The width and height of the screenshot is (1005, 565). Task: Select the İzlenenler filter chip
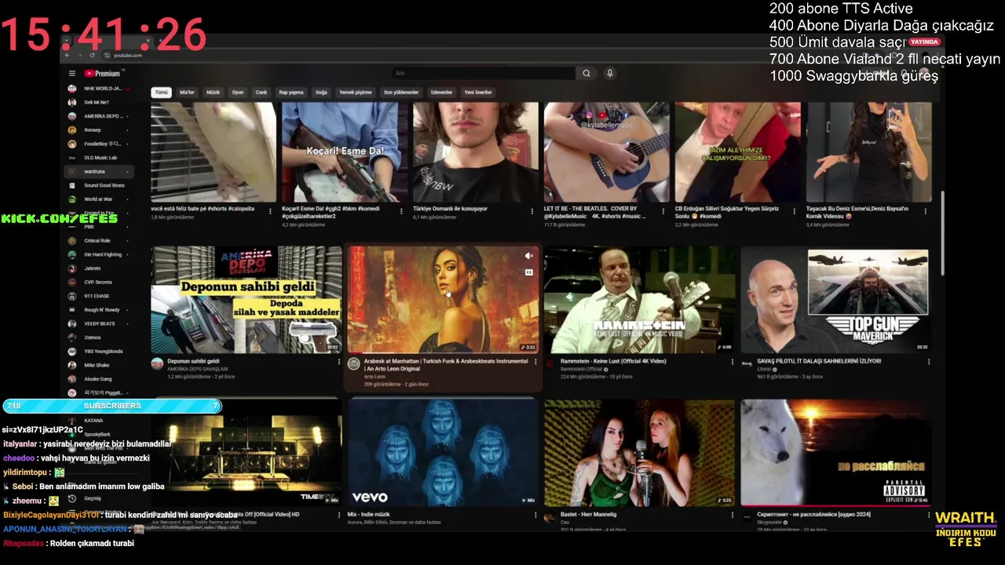click(x=442, y=93)
